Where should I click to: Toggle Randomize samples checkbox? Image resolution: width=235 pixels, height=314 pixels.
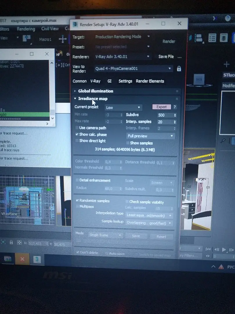(77, 200)
